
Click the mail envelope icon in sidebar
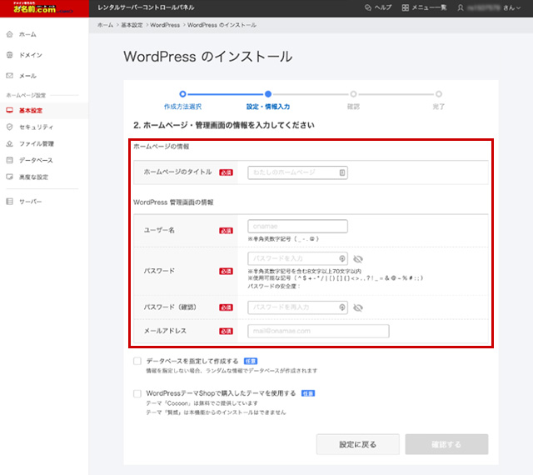(9, 76)
